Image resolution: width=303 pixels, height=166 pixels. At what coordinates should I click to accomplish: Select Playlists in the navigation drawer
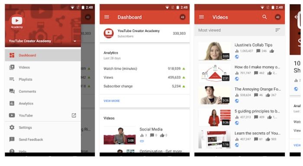pos(43,79)
